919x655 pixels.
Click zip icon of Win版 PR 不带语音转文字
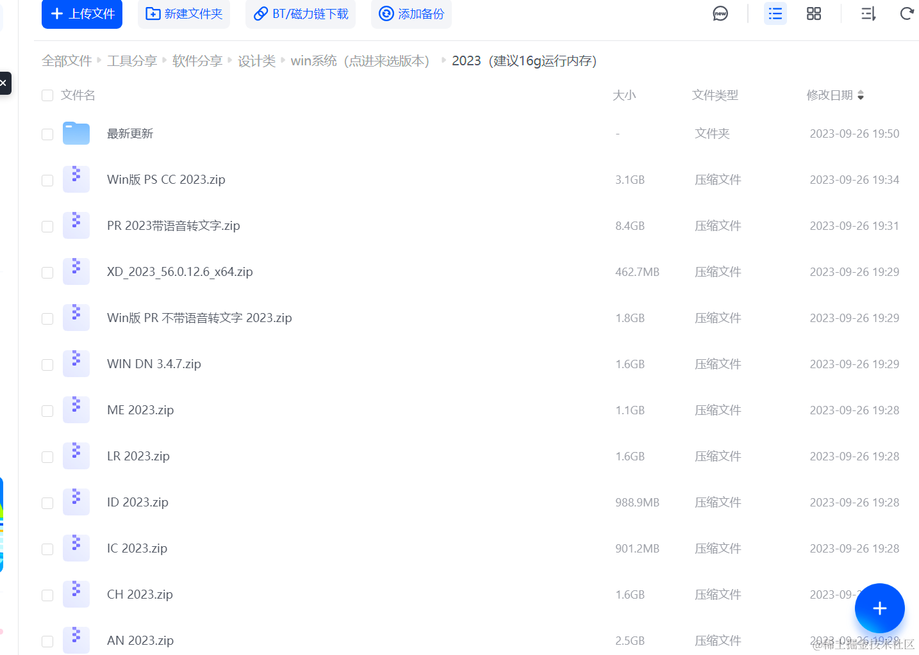(76, 318)
